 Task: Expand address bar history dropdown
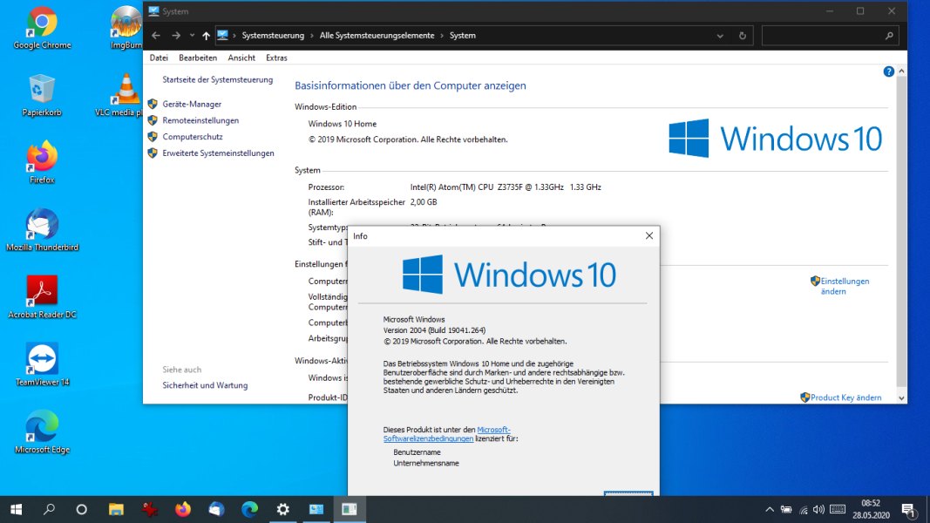coord(720,36)
